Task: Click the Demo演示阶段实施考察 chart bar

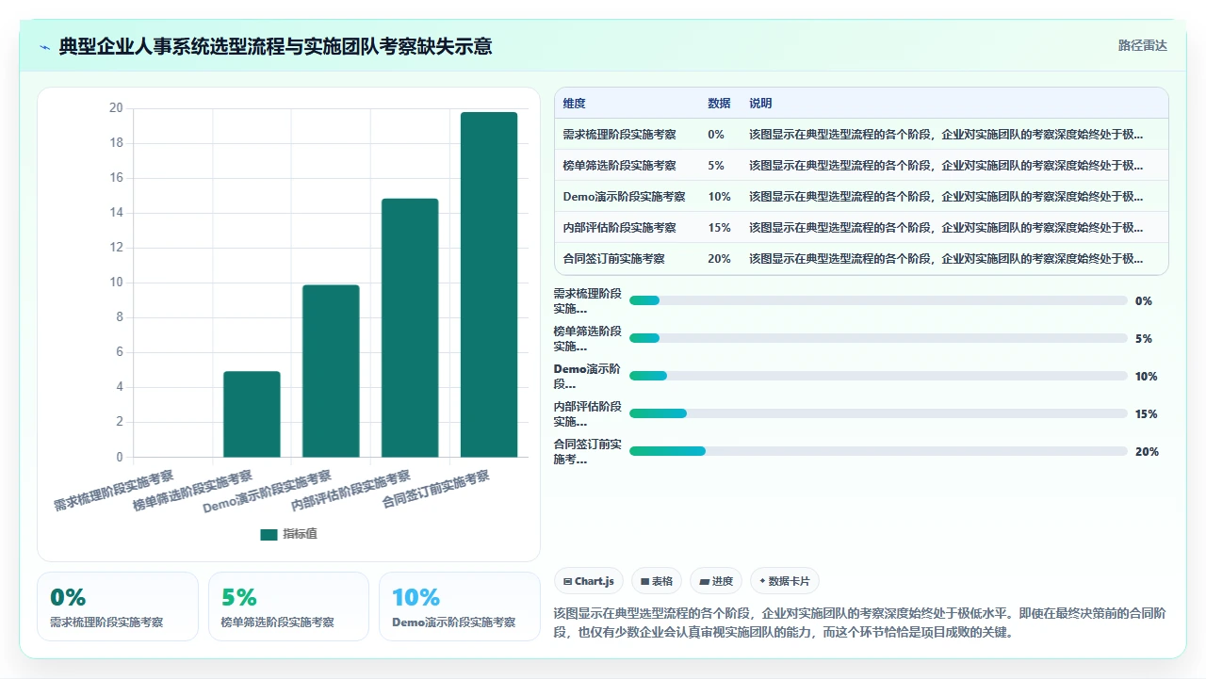Action: 331,371
